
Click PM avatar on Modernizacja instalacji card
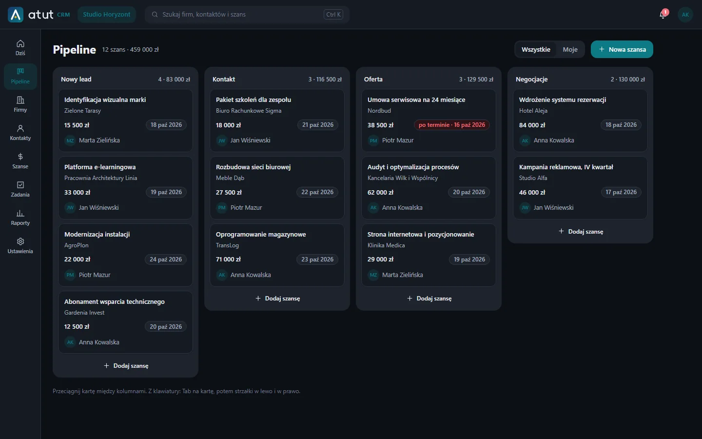(x=70, y=275)
